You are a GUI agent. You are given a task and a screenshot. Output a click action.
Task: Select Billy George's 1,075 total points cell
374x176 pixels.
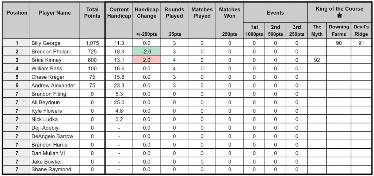(92, 43)
